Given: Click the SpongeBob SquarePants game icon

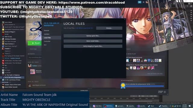Looking at the screenshot, I should [x=3, y=29].
